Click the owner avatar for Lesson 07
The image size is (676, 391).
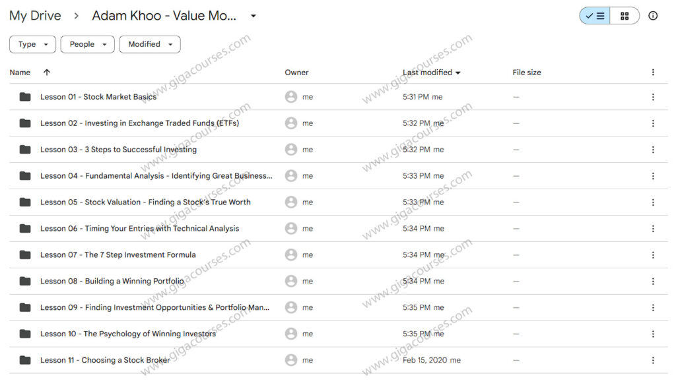click(290, 255)
